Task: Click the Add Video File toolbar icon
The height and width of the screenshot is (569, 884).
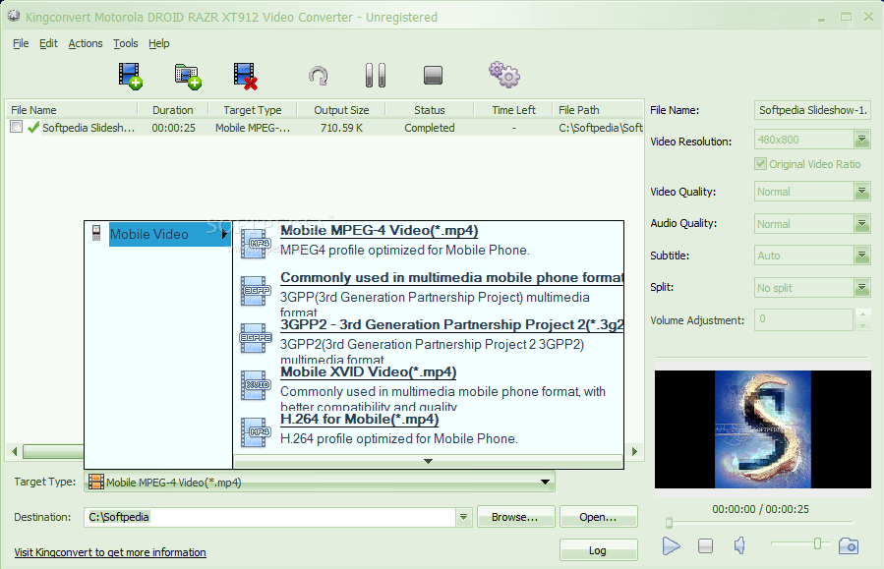Action: click(130, 76)
